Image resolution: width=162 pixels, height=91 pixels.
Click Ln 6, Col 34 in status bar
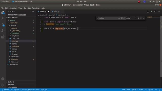click(x=126, y=90)
